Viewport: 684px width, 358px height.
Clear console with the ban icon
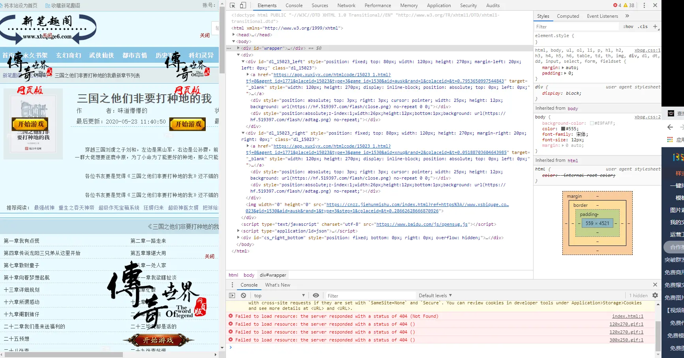[243, 296]
